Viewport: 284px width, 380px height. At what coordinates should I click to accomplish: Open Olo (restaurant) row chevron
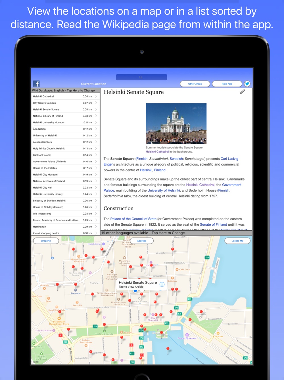coord(96,214)
